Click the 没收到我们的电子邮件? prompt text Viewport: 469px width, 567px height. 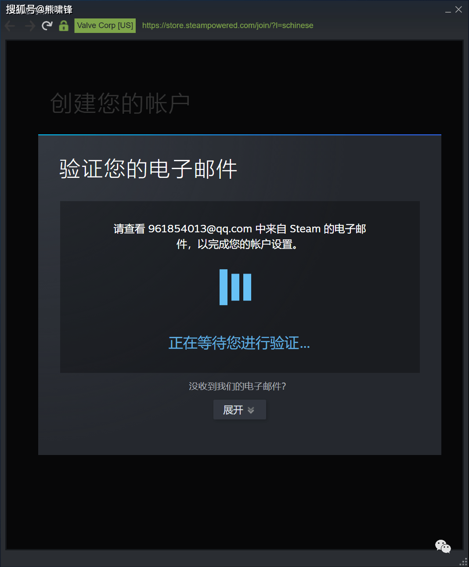[x=238, y=386]
